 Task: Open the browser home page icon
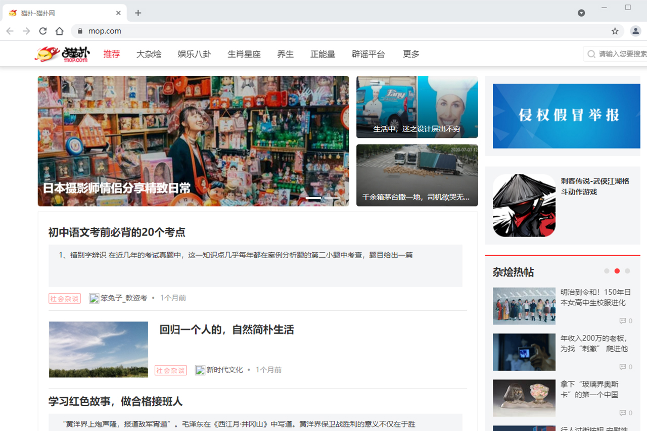(60, 31)
